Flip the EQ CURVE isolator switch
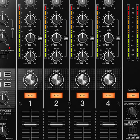This screenshot has height=140, width=140. 133,130
